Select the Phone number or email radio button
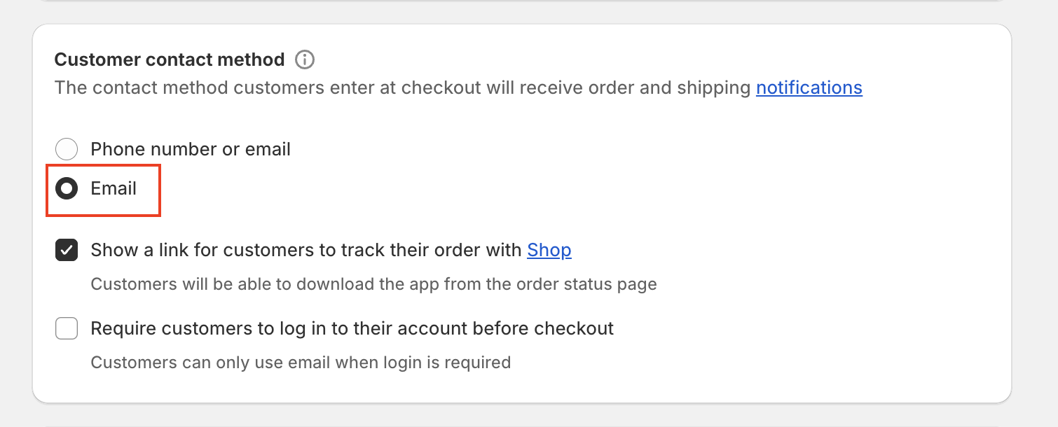Image resolution: width=1058 pixels, height=427 pixels. click(x=67, y=149)
